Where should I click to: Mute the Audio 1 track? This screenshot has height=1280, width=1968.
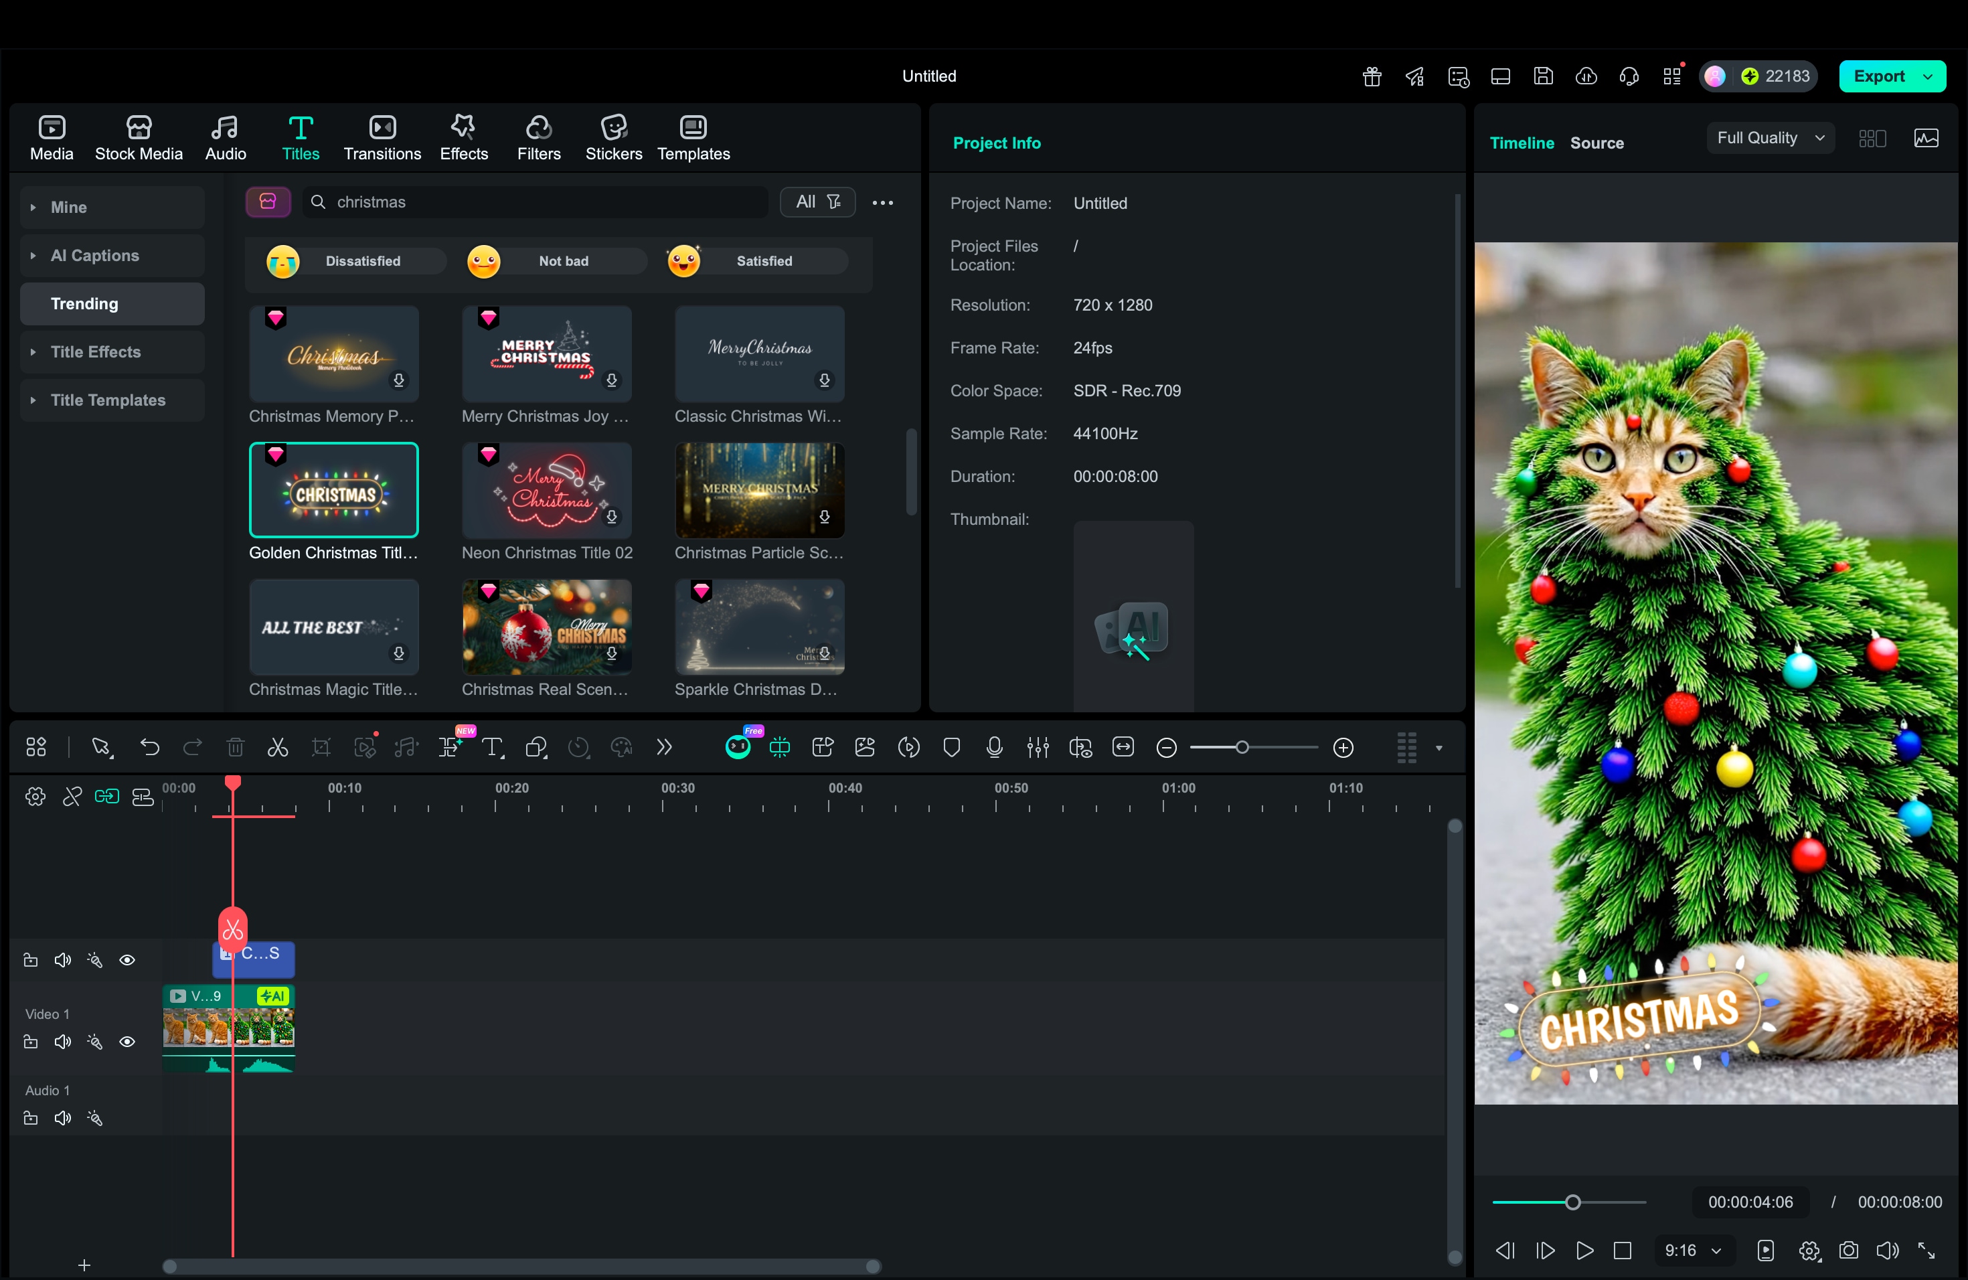62,1118
